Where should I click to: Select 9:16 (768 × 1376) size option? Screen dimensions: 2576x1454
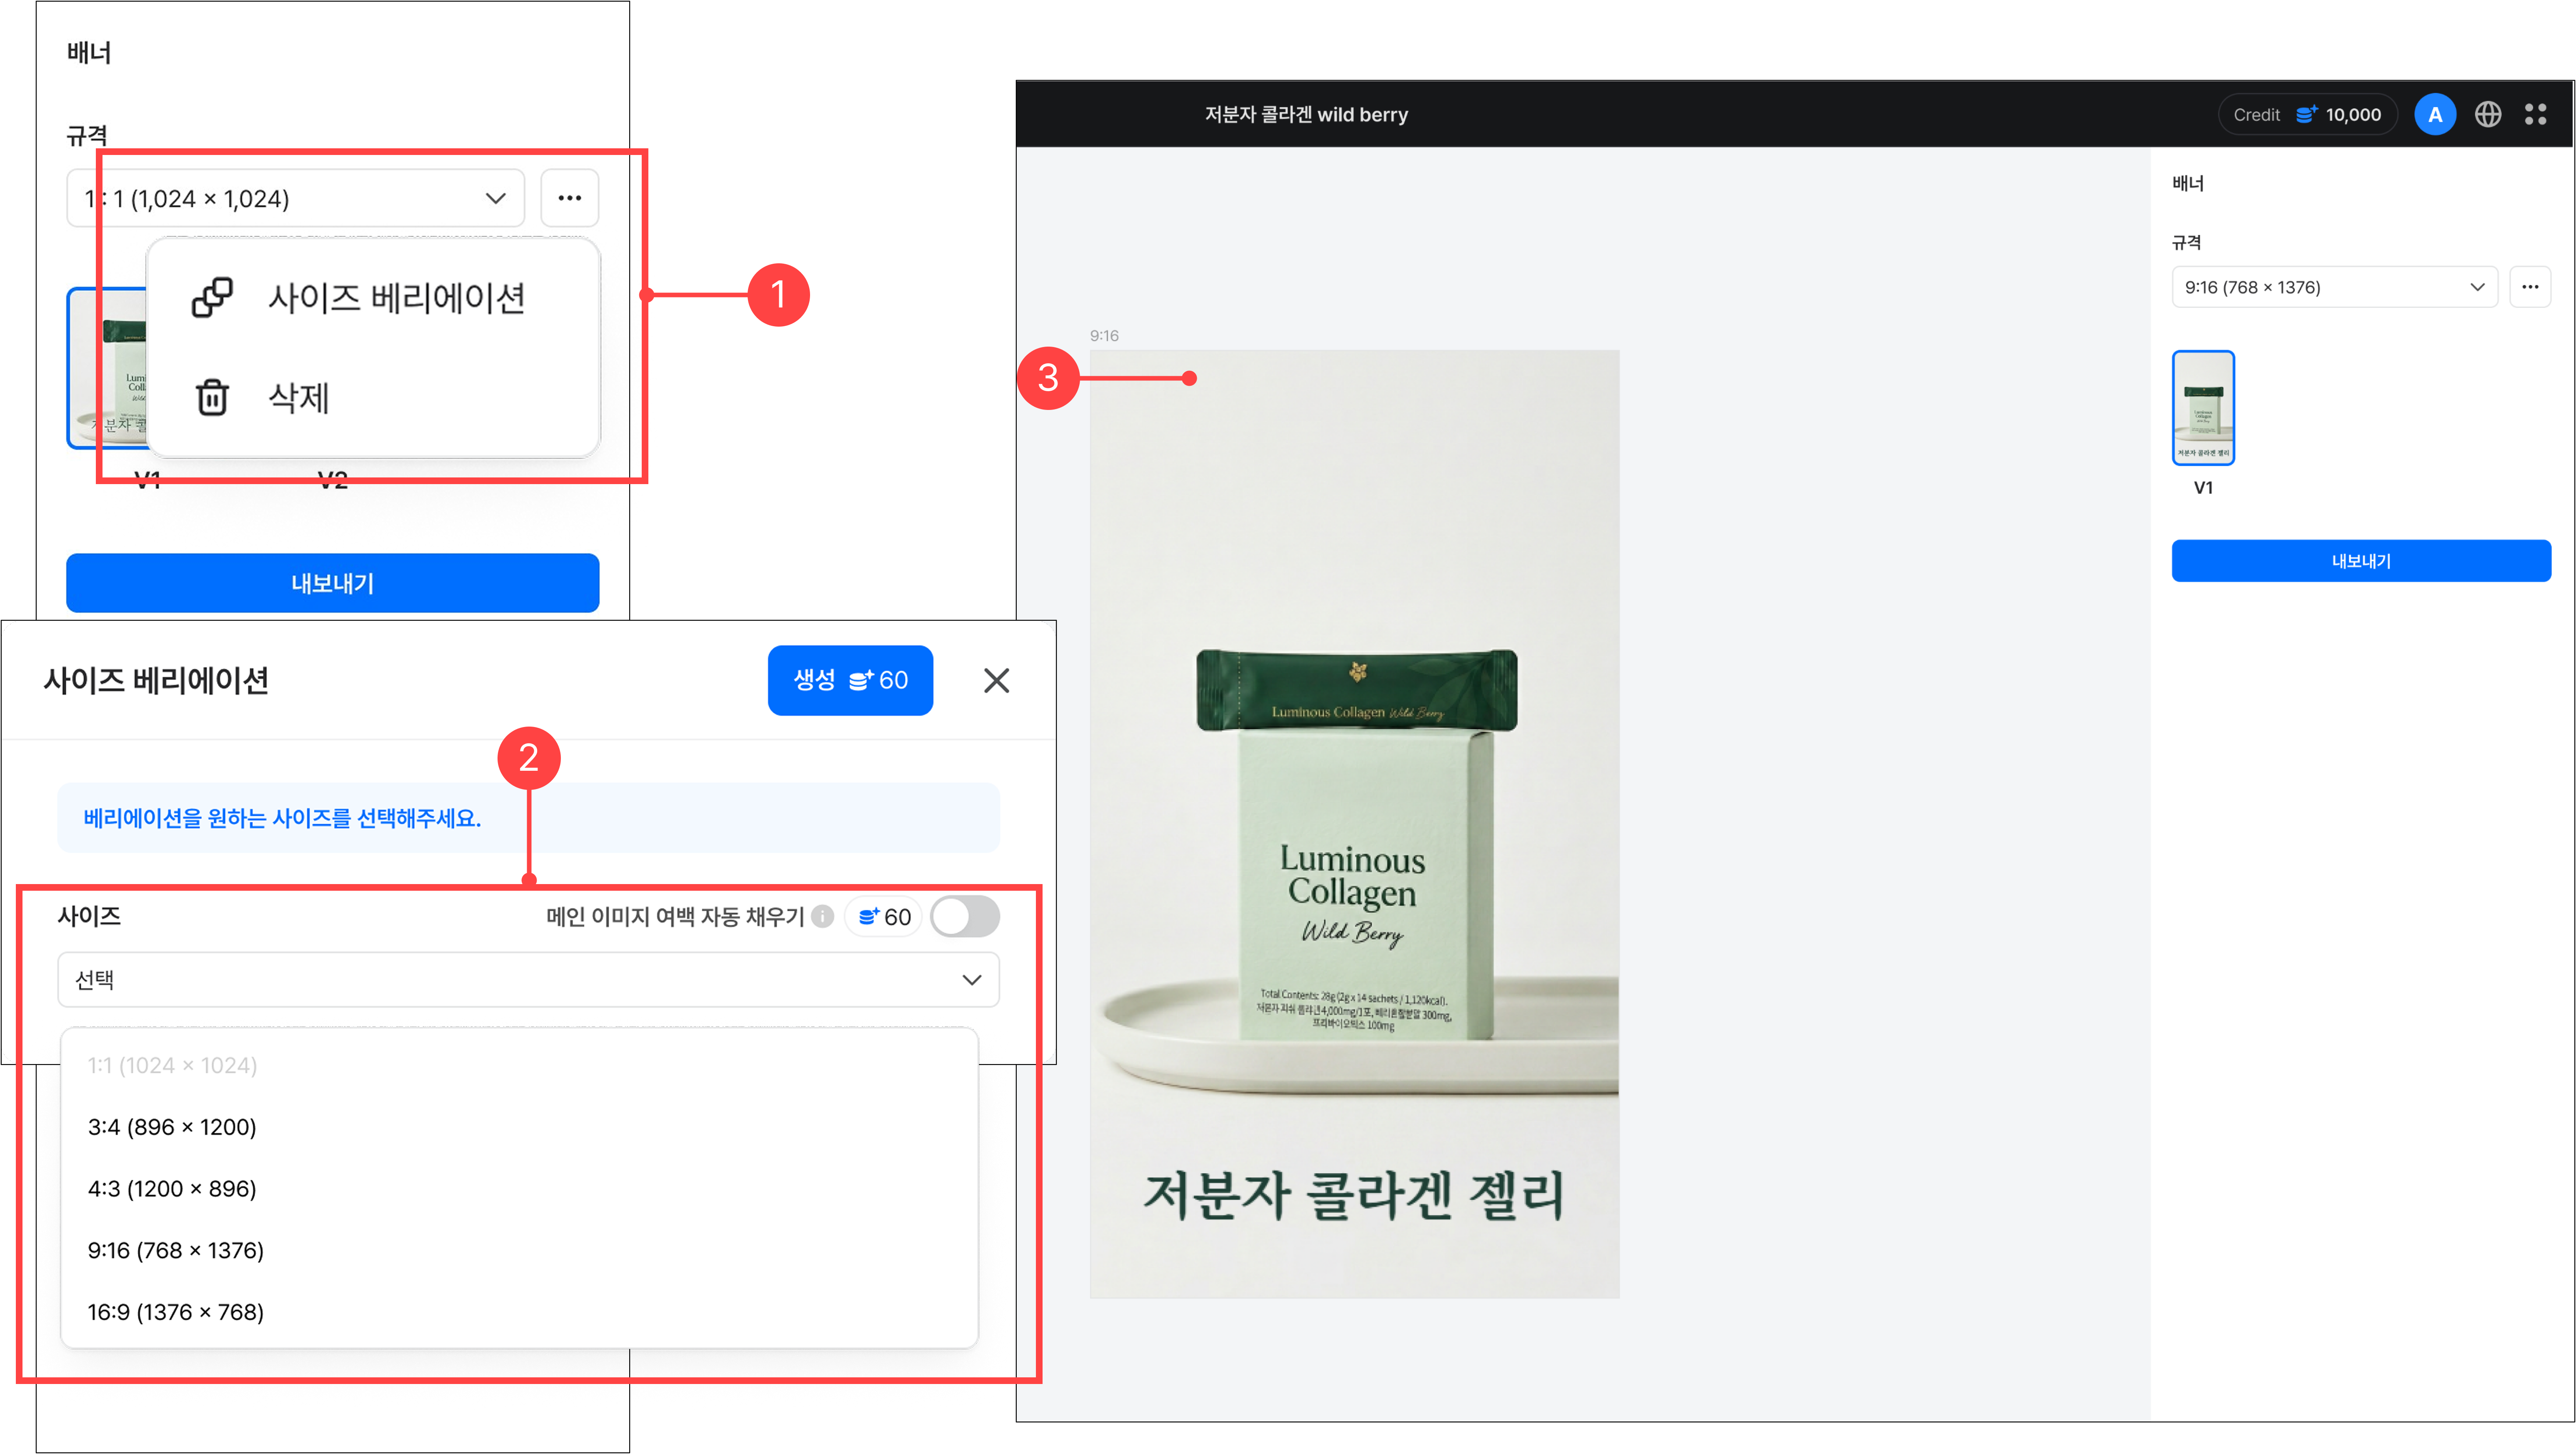coord(519,1250)
